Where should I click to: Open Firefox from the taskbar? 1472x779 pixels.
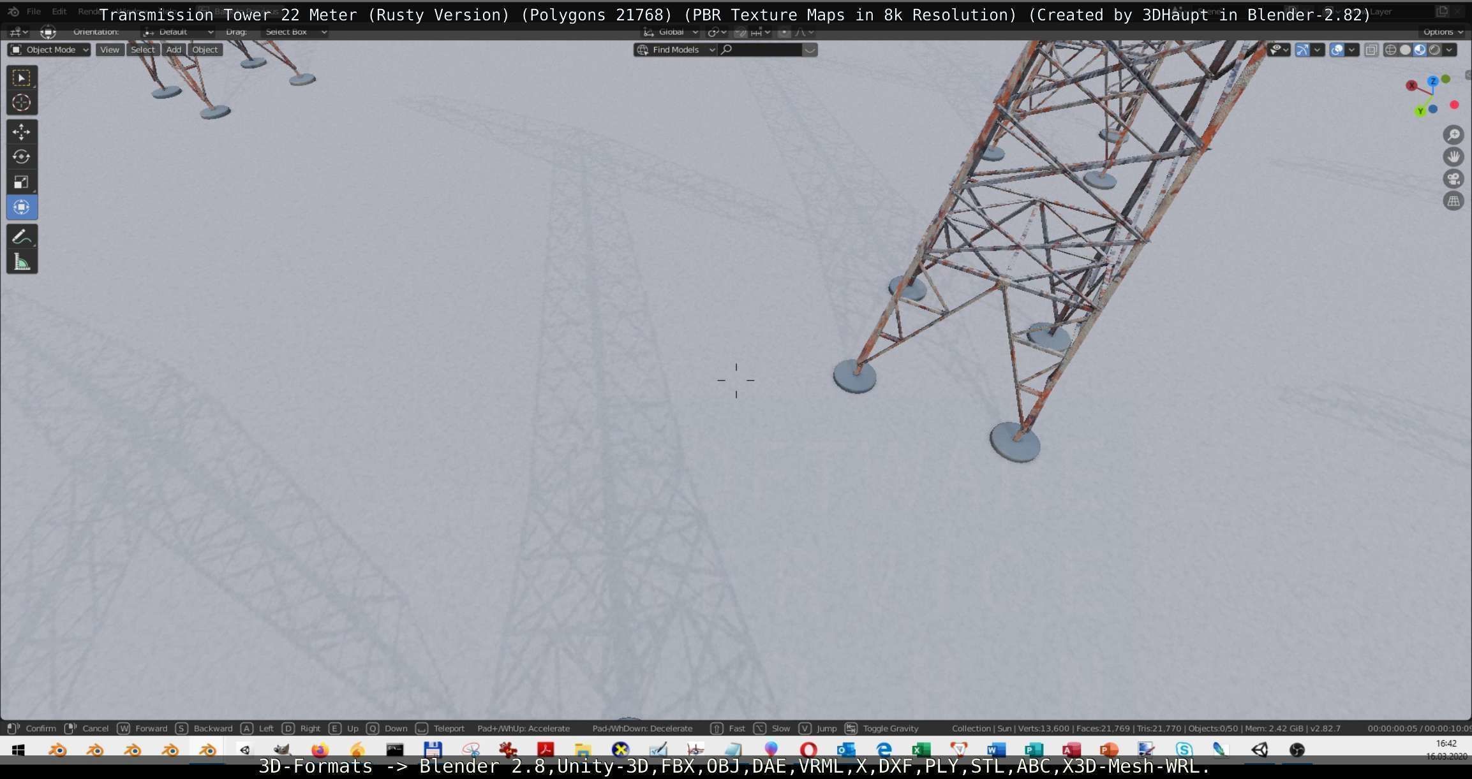320,750
